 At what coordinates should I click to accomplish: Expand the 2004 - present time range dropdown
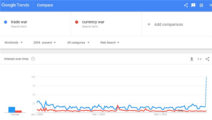coord(45,42)
